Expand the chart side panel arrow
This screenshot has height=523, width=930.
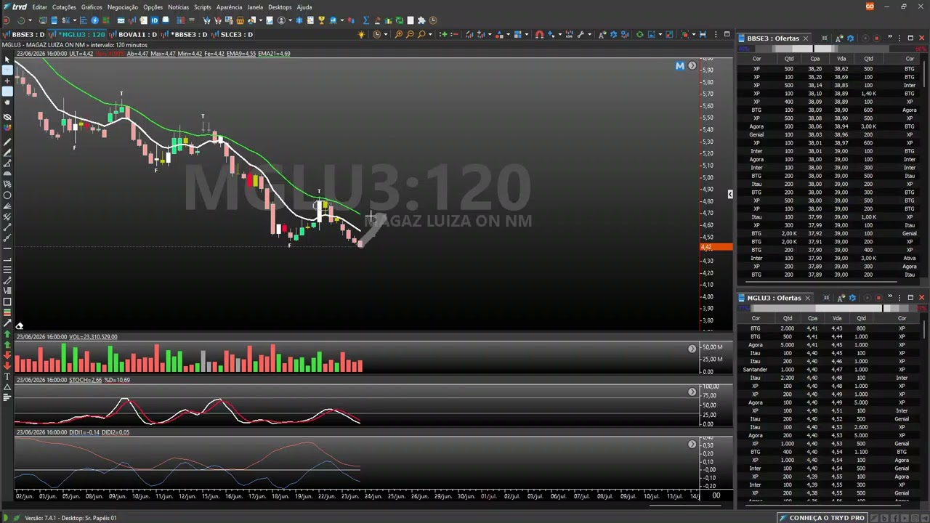click(729, 194)
